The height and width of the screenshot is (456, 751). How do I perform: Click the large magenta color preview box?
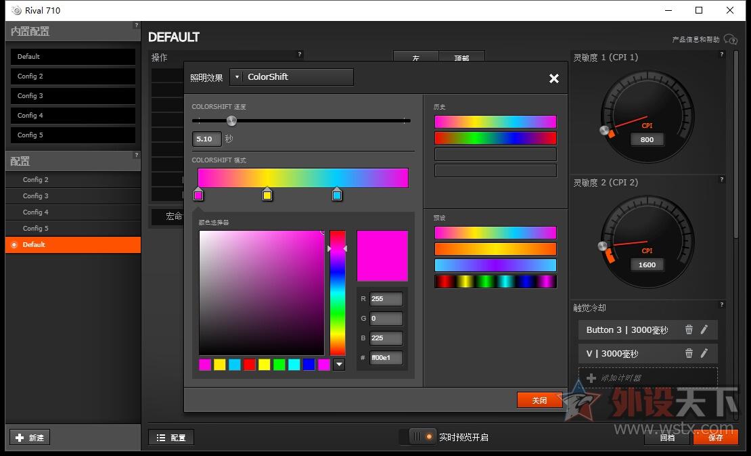382,256
